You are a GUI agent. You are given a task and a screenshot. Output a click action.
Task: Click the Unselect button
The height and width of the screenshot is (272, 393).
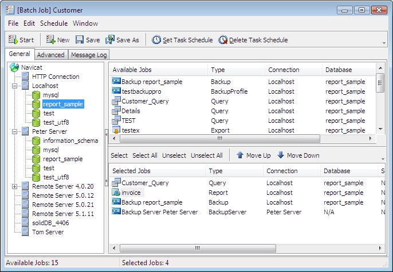[x=174, y=155]
